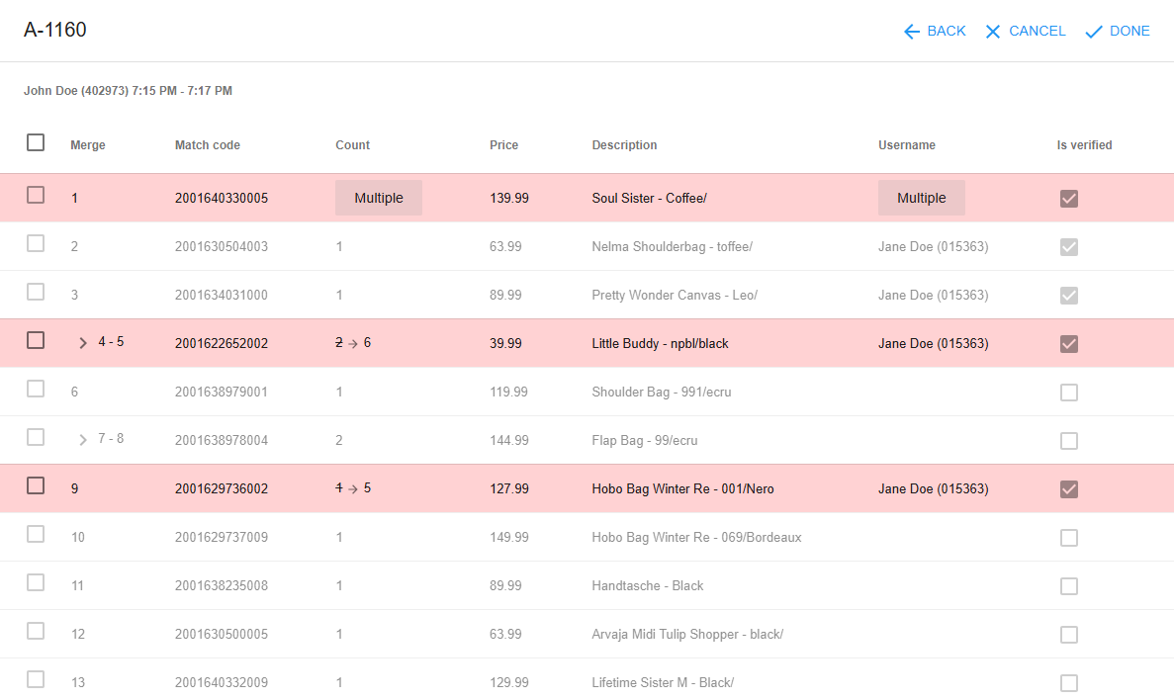1174x700 pixels.
Task: Open the Multiple username button in row 1
Action: coord(922,198)
